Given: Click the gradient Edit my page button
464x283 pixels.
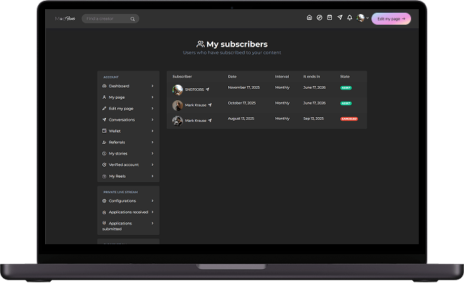Looking at the screenshot, I should [391, 18].
